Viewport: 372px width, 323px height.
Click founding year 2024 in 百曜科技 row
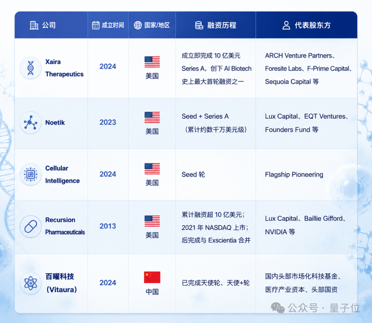(108, 283)
